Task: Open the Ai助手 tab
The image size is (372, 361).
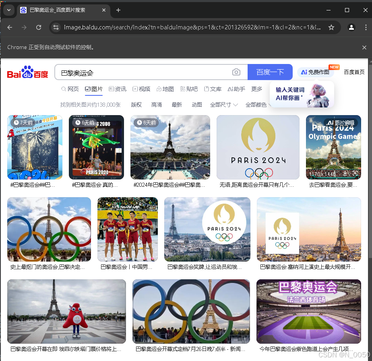Action: pyautogui.click(x=236, y=89)
